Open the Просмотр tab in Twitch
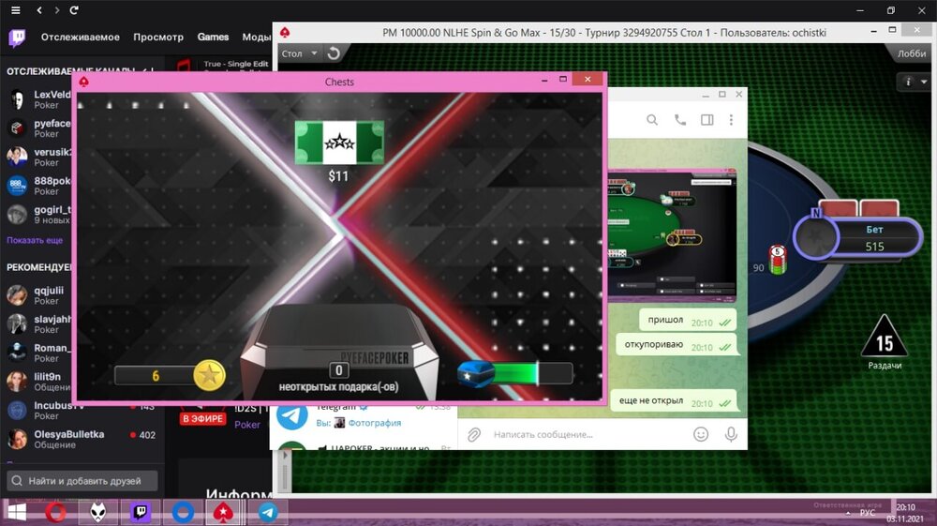The width and height of the screenshot is (937, 526). coord(158,38)
